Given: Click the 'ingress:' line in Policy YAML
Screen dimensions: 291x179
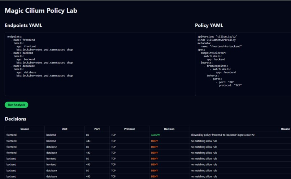Looking at the screenshot, I should [x=207, y=63].
